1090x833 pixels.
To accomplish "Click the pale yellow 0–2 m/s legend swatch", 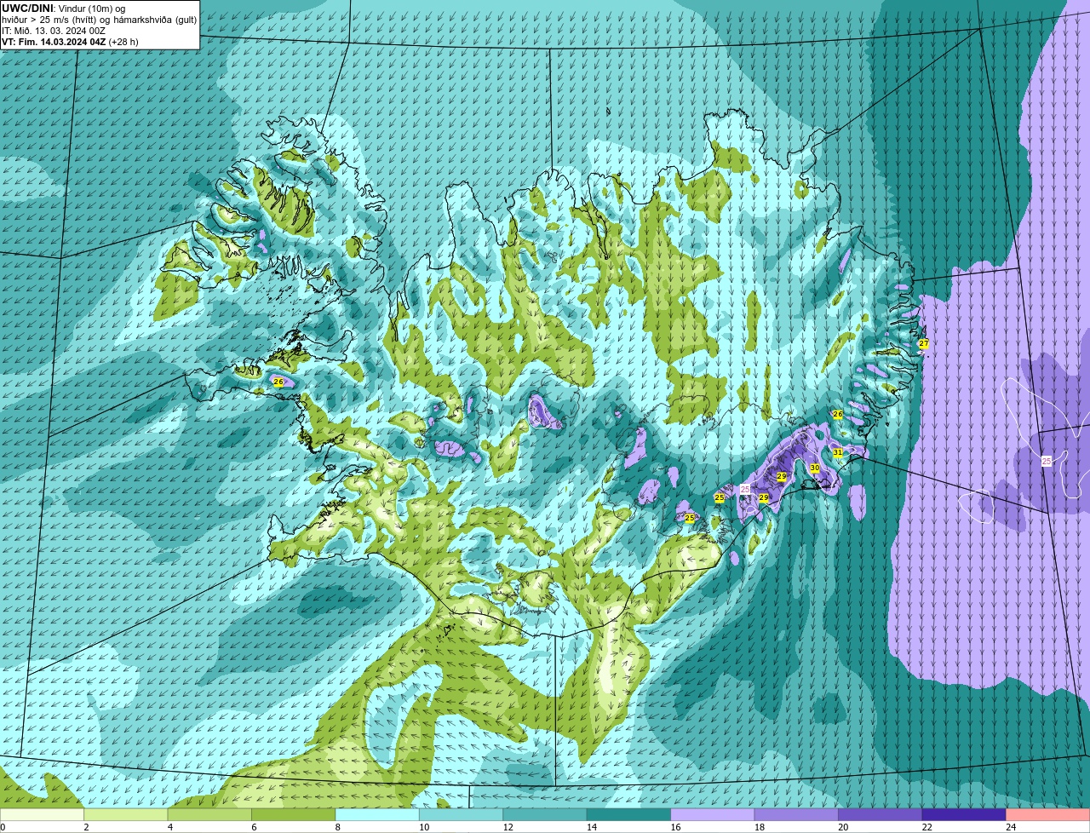I will (x=43, y=814).
